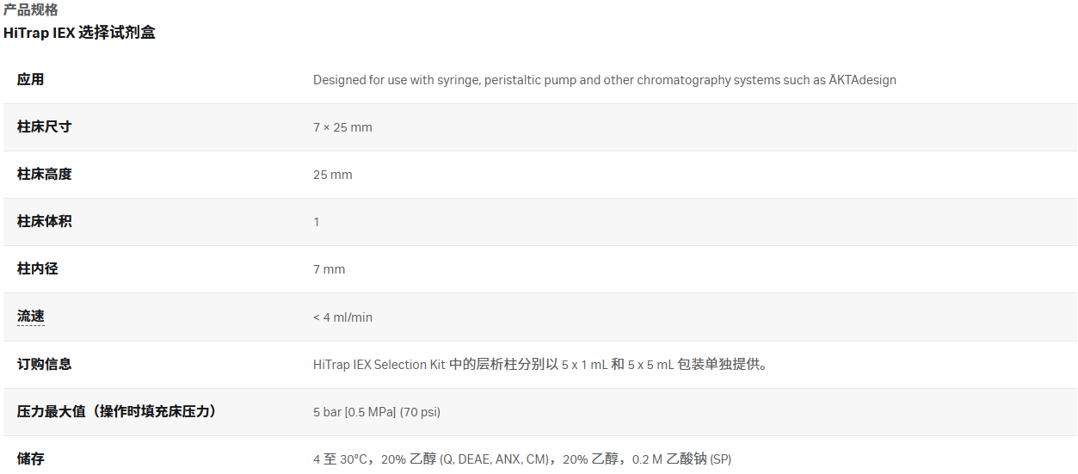Viewport: 1078px width, 474px height.
Task: Click the 4 至 30°C storage conditions text
Action: click(x=522, y=459)
